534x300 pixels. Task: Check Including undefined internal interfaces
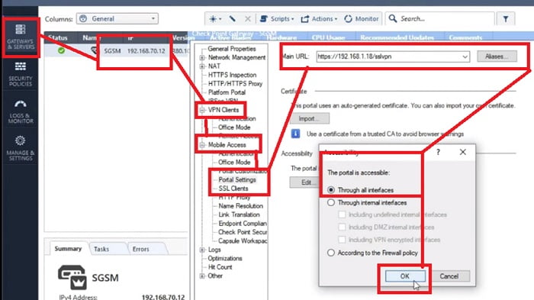[342, 215]
